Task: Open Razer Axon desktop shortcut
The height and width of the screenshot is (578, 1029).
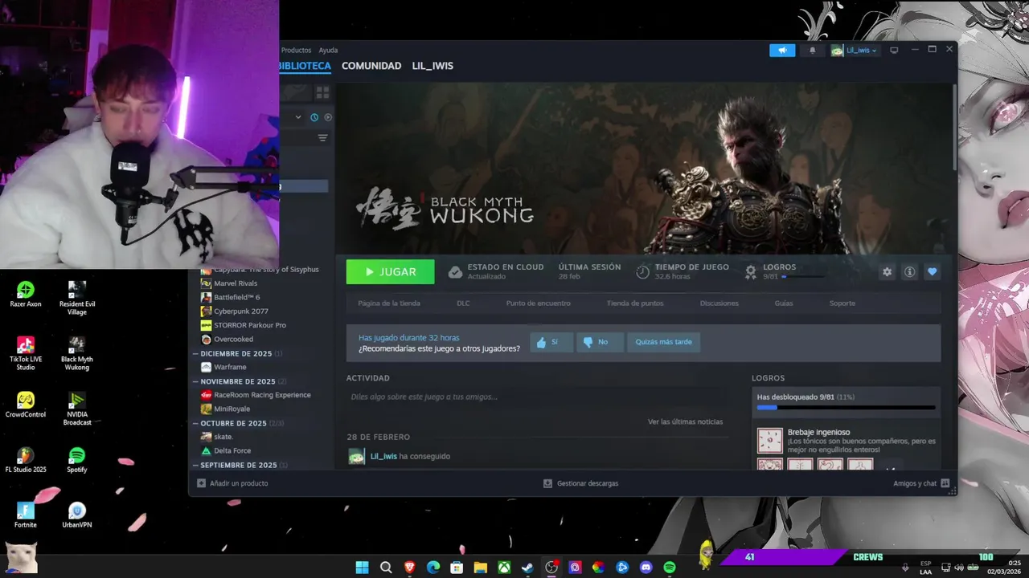Action: pyautogui.click(x=26, y=295)
